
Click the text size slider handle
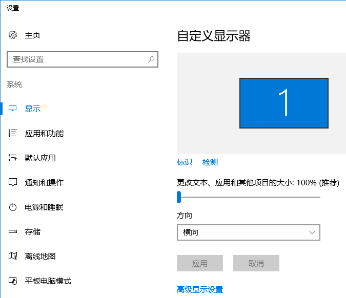point(179,197)
